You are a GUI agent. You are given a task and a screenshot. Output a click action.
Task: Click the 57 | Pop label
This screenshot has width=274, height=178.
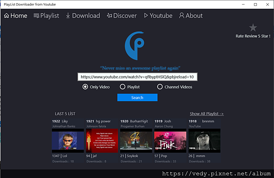[161, 156]
